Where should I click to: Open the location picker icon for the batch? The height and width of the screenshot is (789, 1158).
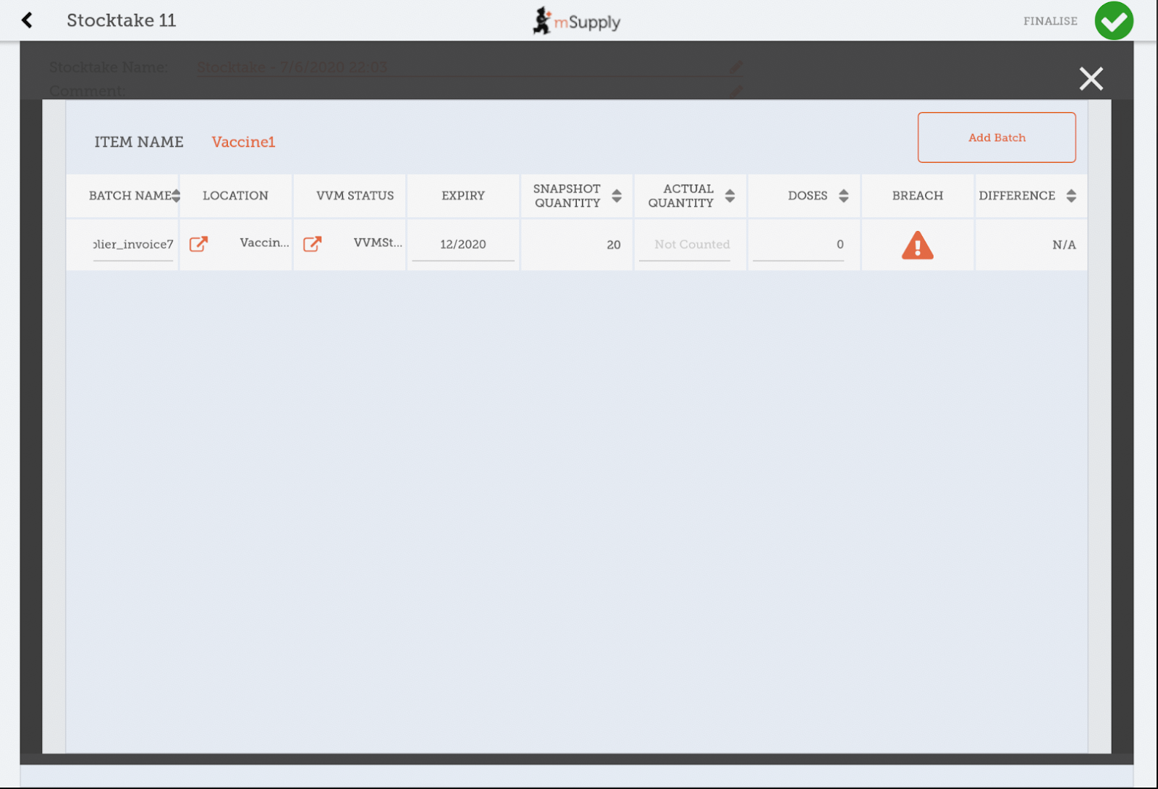[x=198, y=244]
